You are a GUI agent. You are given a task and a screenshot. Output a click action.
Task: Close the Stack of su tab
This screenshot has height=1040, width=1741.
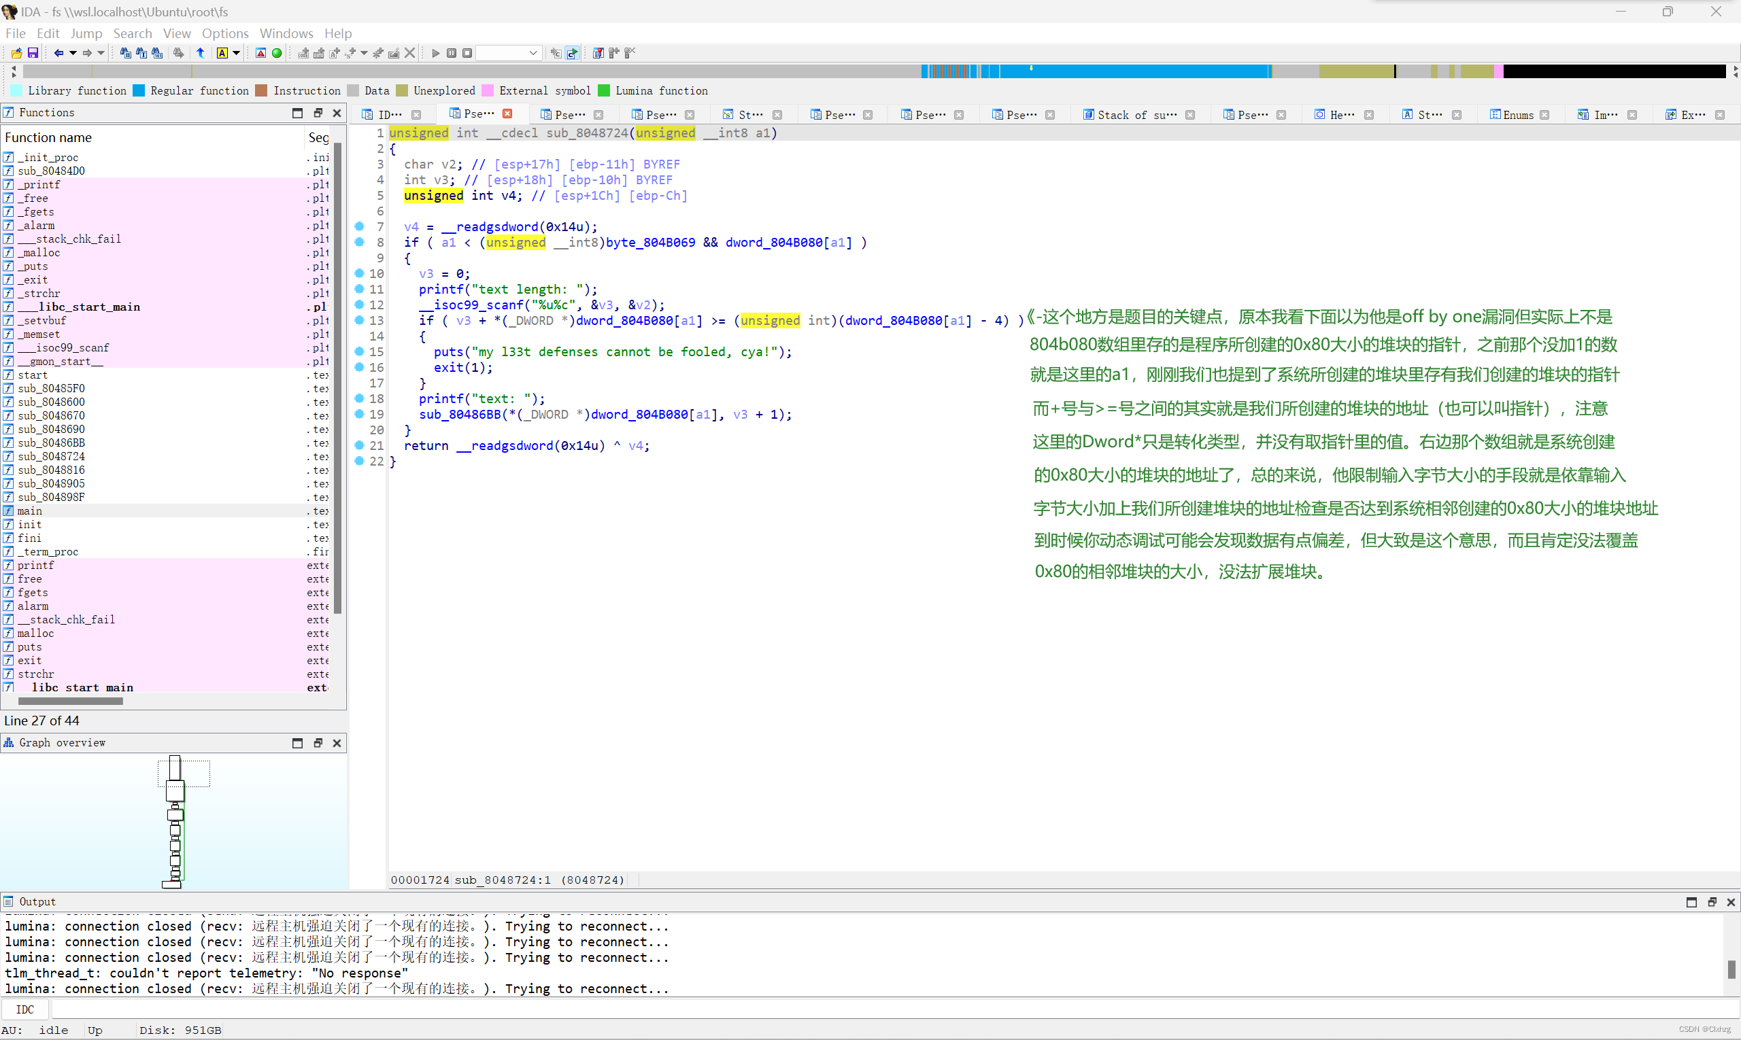[1191, 115]
